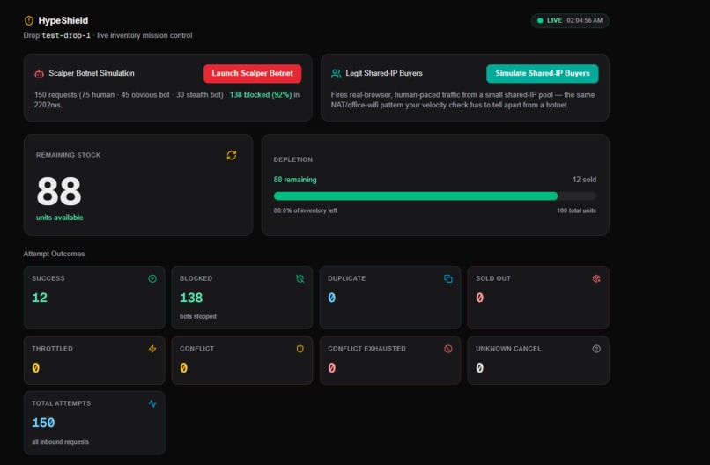Click the question mark icon in Unknown Cancel card
Viewport: 710px width, 465px height.
(x=596, y=349)
